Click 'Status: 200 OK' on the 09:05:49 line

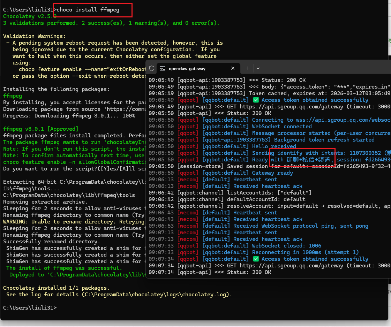[x=284, y=80]
